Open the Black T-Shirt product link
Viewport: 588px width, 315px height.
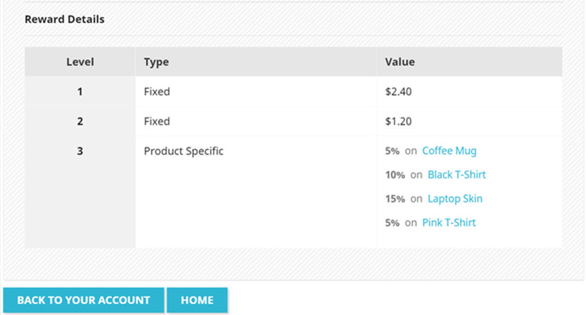click(x=456, y=175)
